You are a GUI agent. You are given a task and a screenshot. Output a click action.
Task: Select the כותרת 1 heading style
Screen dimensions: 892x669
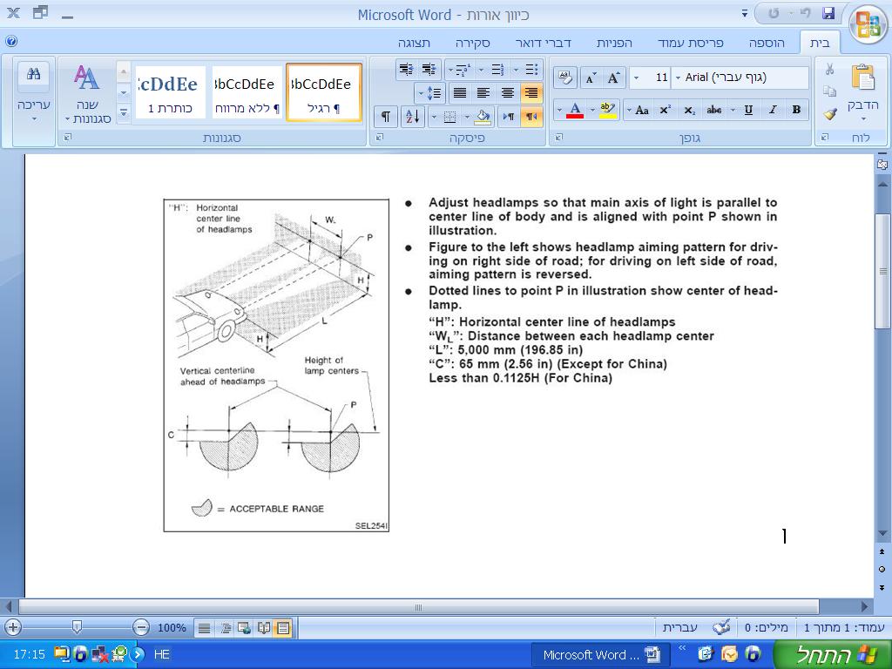click(x=170, y=92)
